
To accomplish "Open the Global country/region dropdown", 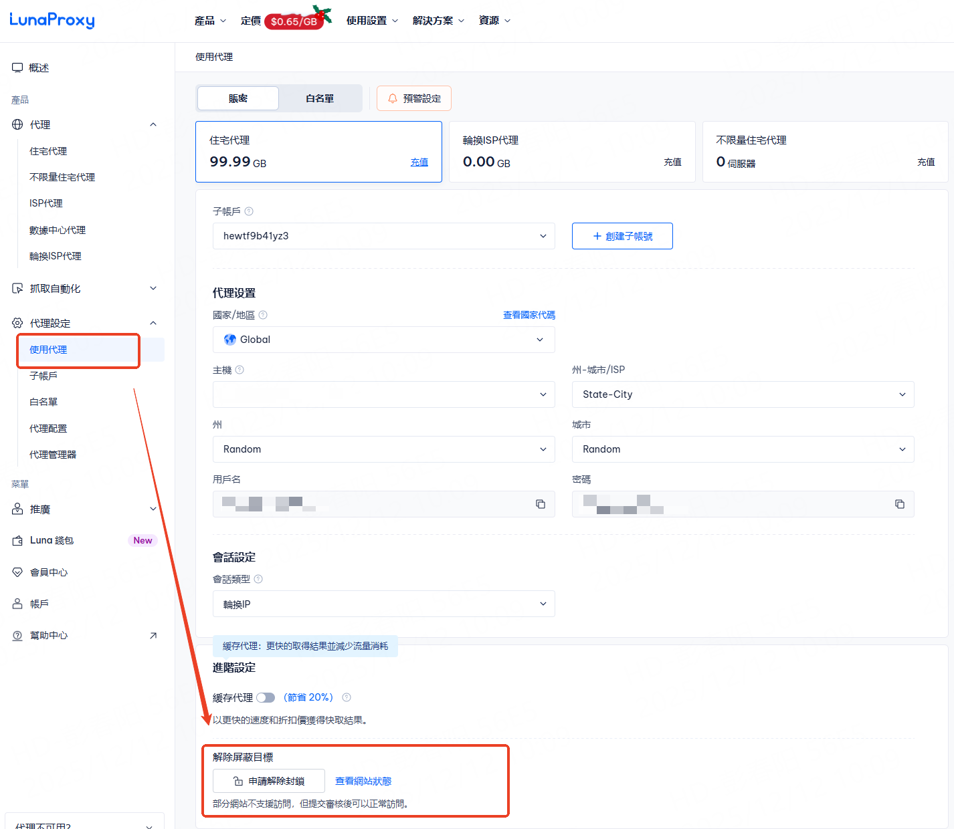I will click(383, 340).
